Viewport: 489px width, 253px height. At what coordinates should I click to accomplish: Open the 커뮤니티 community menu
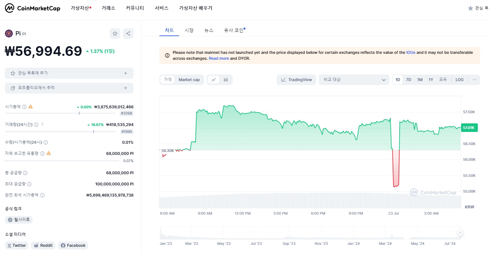(135, 8)
